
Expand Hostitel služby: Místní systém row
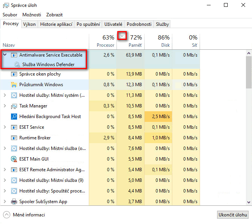pyautogui.click(x=5, y=95)
